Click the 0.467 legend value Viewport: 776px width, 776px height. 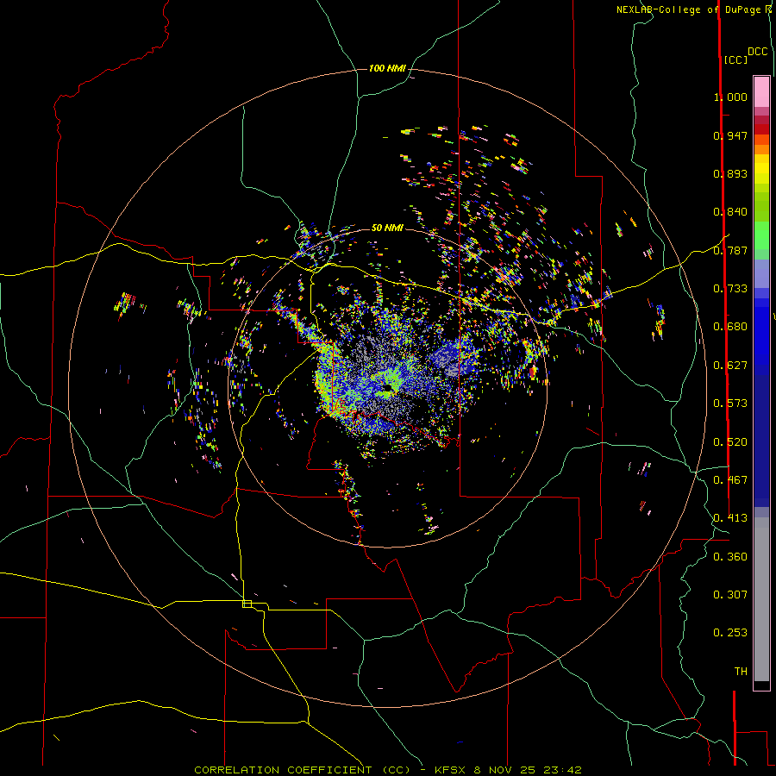pos(730,480)
